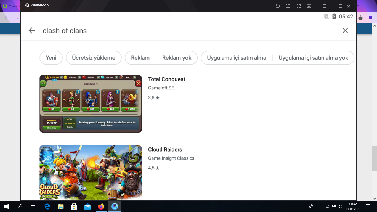
Task: Open the Windows battery tray icon
Action: point(334,206)
